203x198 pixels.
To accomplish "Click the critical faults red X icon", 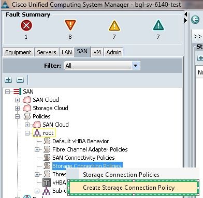I will (26, 25).
